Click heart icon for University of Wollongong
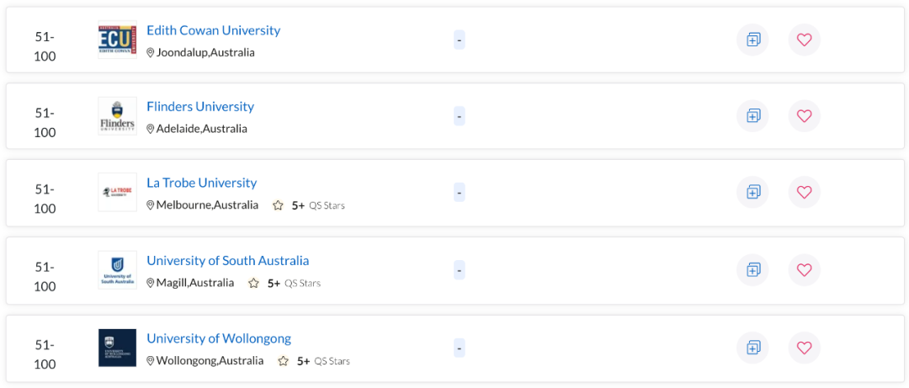The height and width of the screenshot is (388, 909). [804, 348]
